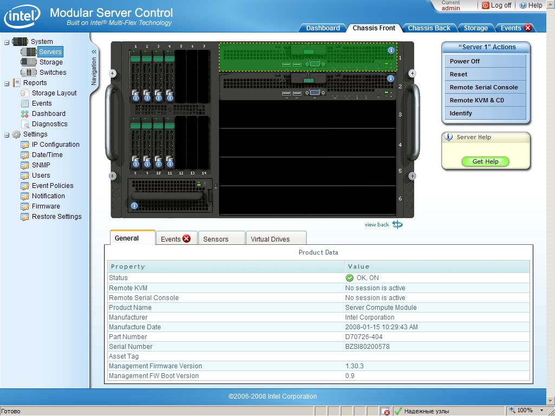Click the Diagnostics magnifier icon in sidebar
Viewport: 555px width, 416px height.
25,124
